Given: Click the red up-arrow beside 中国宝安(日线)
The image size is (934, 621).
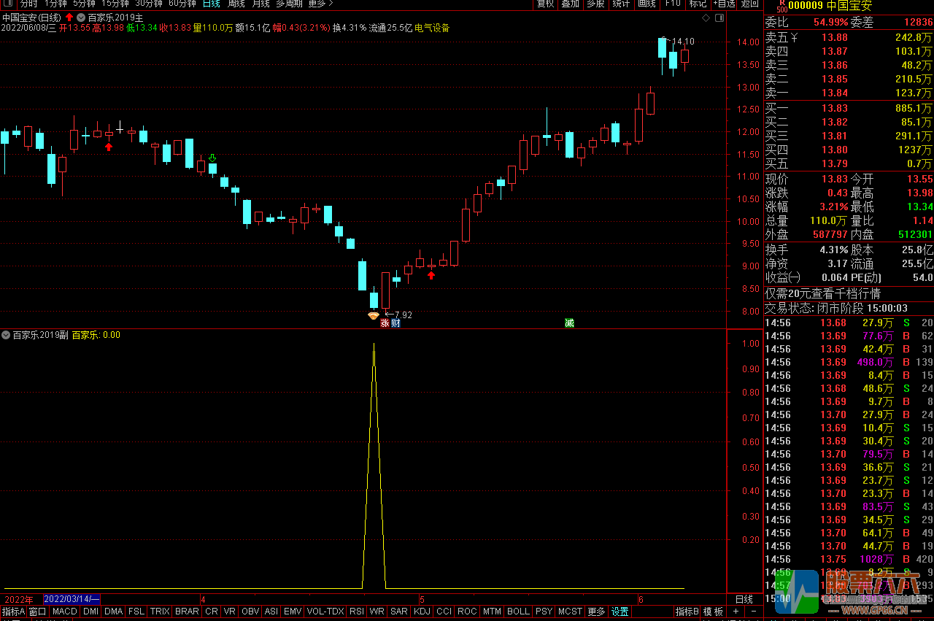Looking at the screenshot, I should click(69, 17).
